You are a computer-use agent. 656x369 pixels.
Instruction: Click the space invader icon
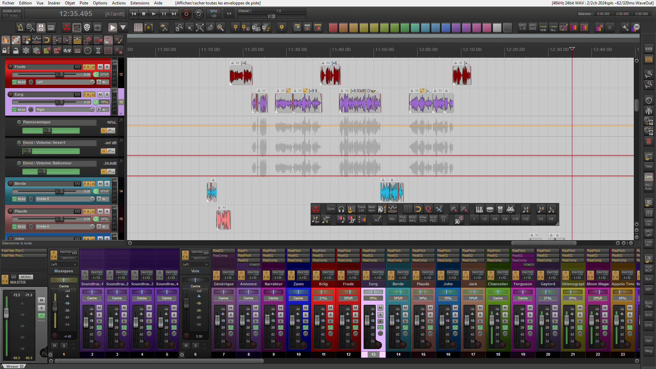[x=510, y=209]
